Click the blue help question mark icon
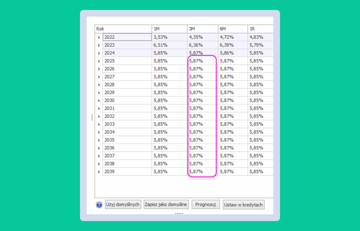360x231 pixels. point(99,205)
